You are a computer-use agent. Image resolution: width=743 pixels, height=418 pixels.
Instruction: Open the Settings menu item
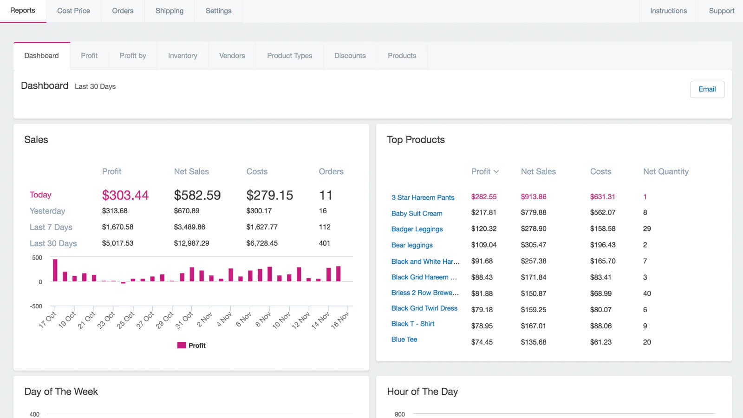click(x=218, y=11)
